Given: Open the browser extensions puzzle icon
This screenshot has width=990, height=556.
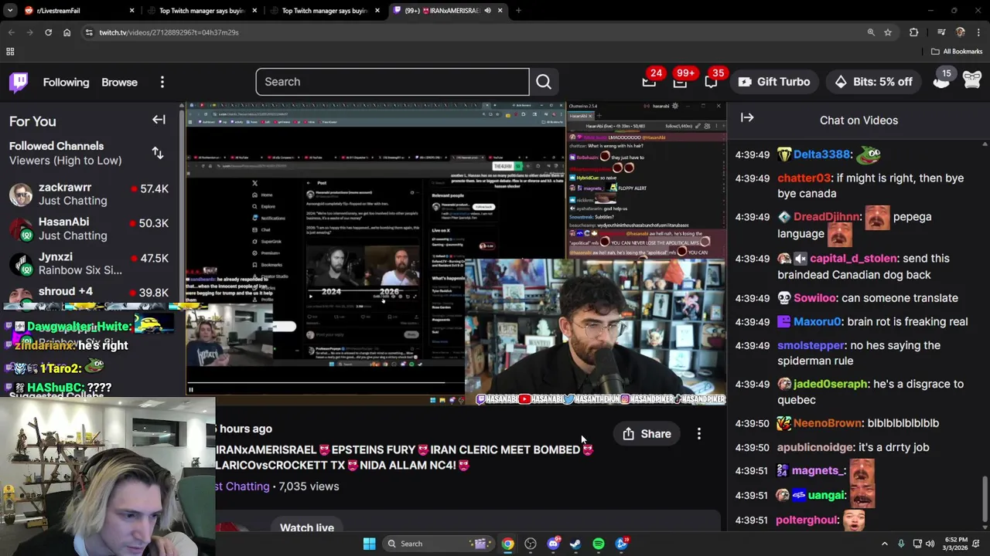Looking at the screenshot, I should click(x=914, y=32).
